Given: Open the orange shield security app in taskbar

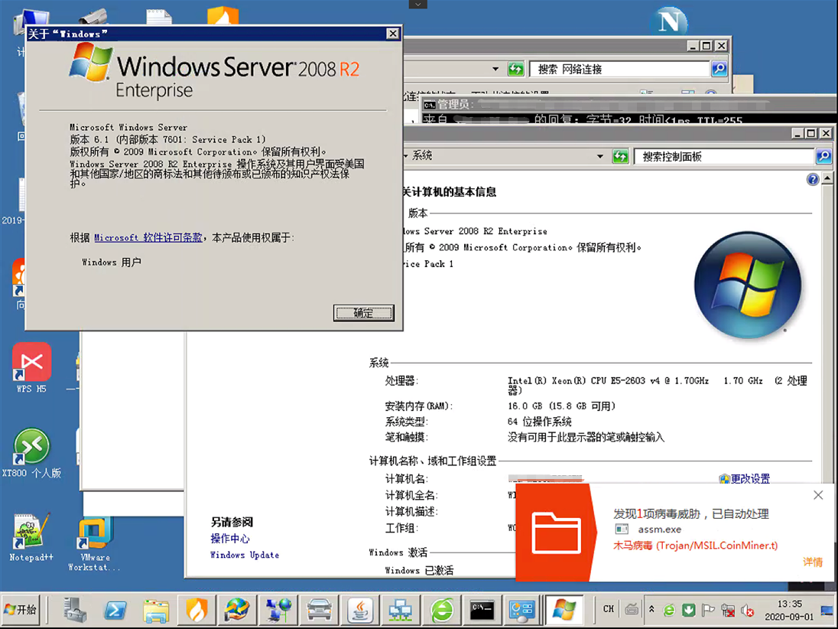Looking at the screenshot, I should 197,610.
